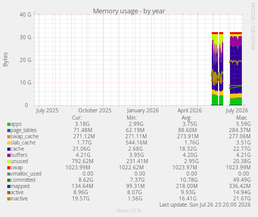Click the 'October 2025' x-axis label
258x217 pixels.
click(x=95, y=110)
